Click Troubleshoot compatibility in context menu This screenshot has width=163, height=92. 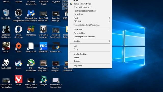point(90,11)
